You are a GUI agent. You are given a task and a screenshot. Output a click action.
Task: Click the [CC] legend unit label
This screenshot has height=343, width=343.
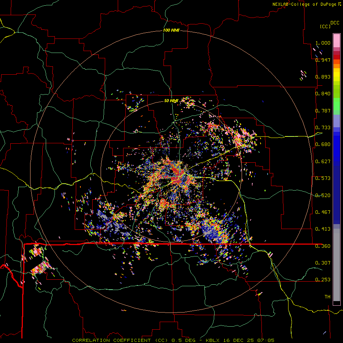click(325, 26)
